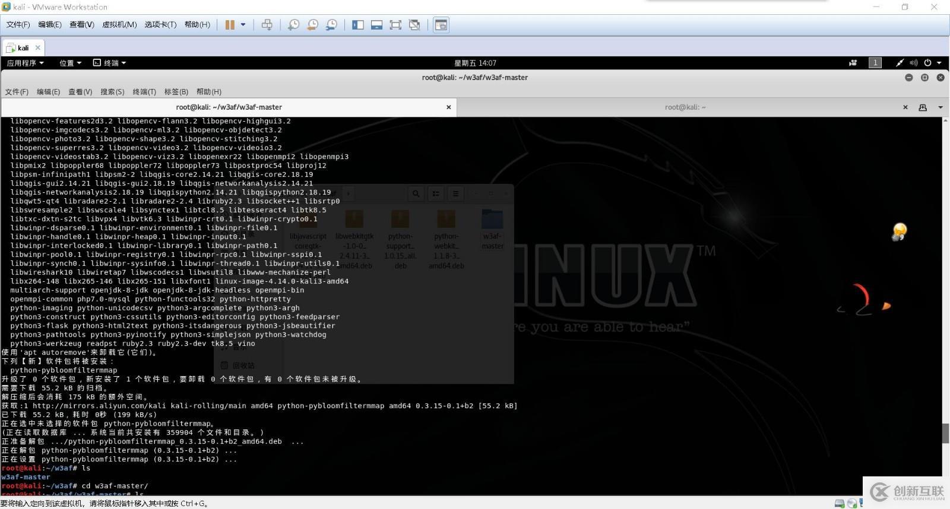Click the terminal scrollbar thumb
The width and height of the screenshot is (950, 509).
945,433
